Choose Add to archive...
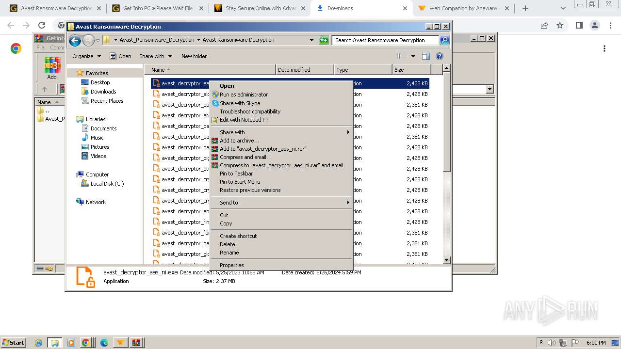621x349 pixels. (x=281, y=141)
